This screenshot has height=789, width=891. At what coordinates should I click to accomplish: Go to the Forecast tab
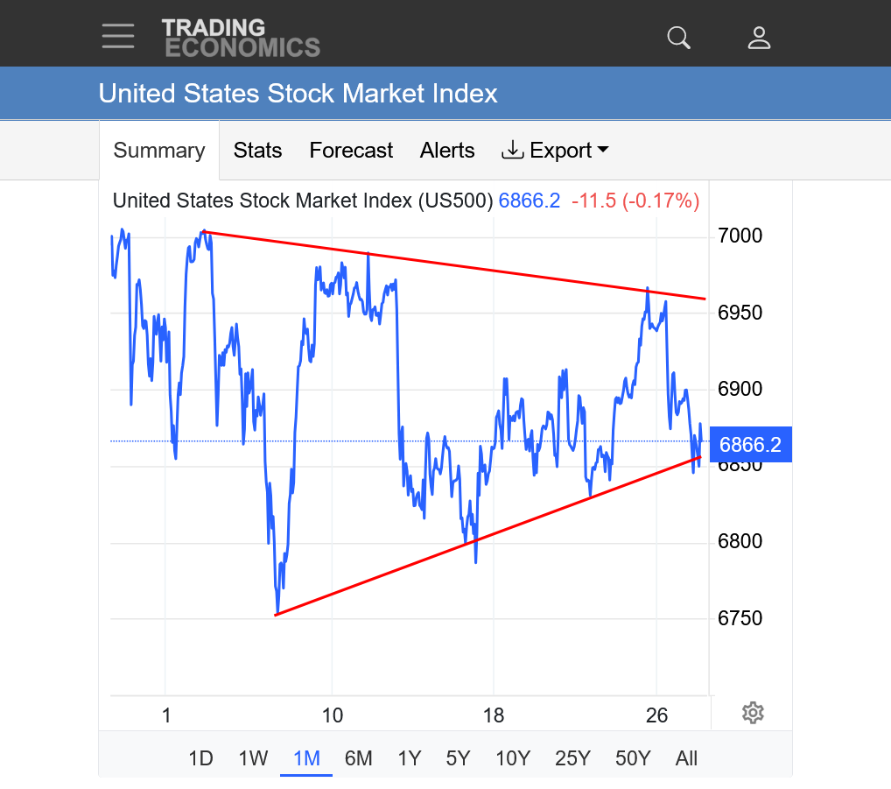tap(351, 151)
